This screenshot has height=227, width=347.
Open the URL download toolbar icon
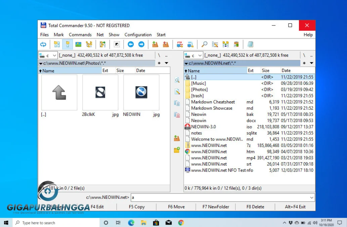point(190,44)
